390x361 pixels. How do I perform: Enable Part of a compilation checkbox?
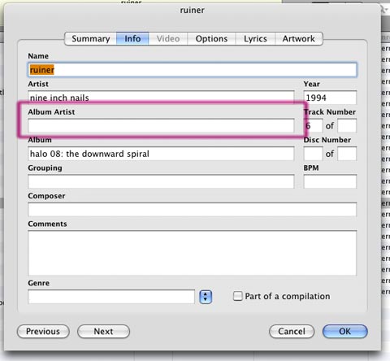click(x=237, y=296)
